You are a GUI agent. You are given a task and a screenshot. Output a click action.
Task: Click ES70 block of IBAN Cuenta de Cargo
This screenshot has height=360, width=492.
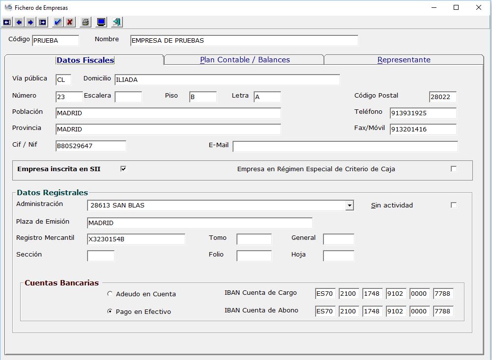click(x=325, y=294)
